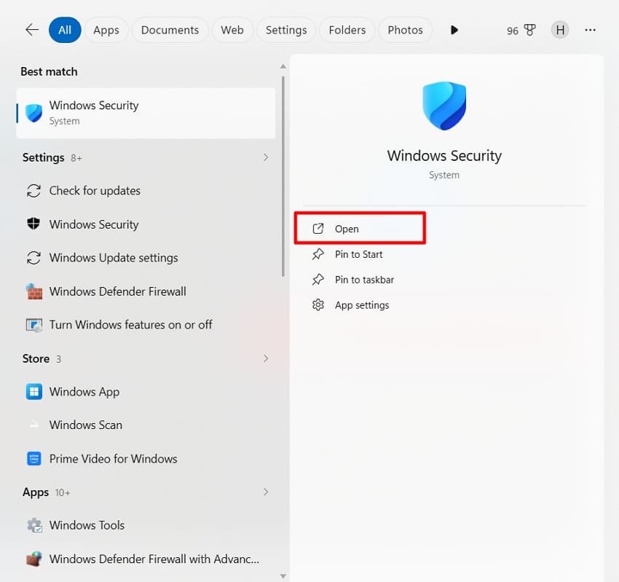Select Windows Security System best match result
Screen dimensions: 619x582
tap(146, 114)
